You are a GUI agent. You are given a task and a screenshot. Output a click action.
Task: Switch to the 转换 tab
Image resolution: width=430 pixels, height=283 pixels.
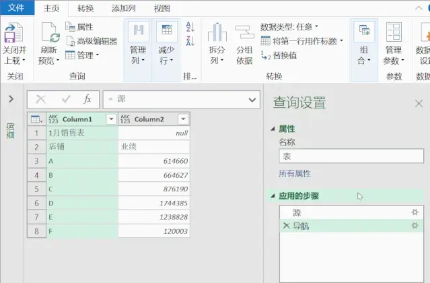point(85,8)
